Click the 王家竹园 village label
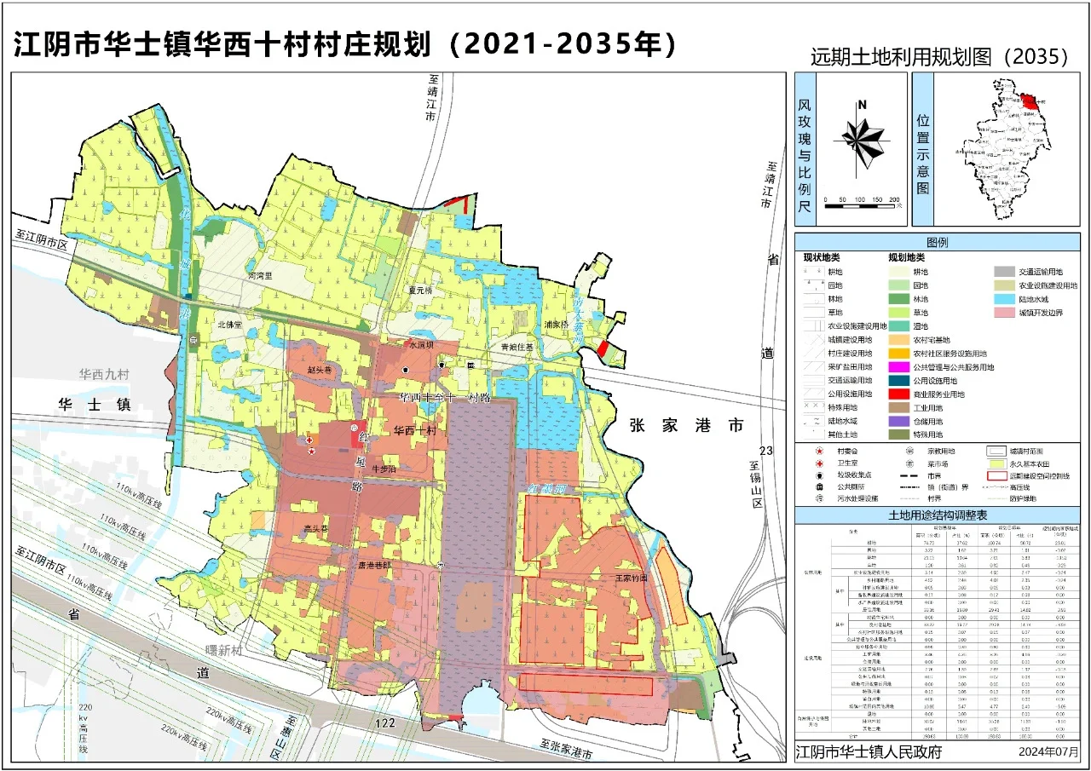The image size is (1091, 771). (632, 578)
